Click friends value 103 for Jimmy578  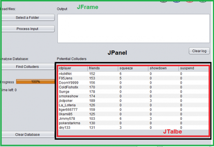[92, 119]
